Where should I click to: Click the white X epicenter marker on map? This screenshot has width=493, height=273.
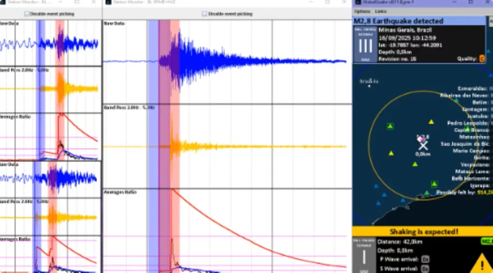[x=423, y=146]
